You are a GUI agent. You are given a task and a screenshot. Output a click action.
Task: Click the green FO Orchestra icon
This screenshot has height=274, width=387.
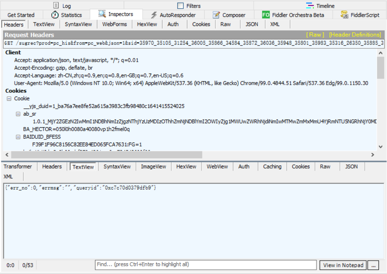[x=266, y=15]
